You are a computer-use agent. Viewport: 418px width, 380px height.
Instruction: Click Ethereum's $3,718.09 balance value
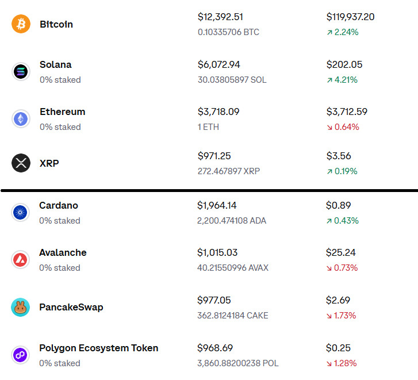pyautogui.click(x=218, y=112)
